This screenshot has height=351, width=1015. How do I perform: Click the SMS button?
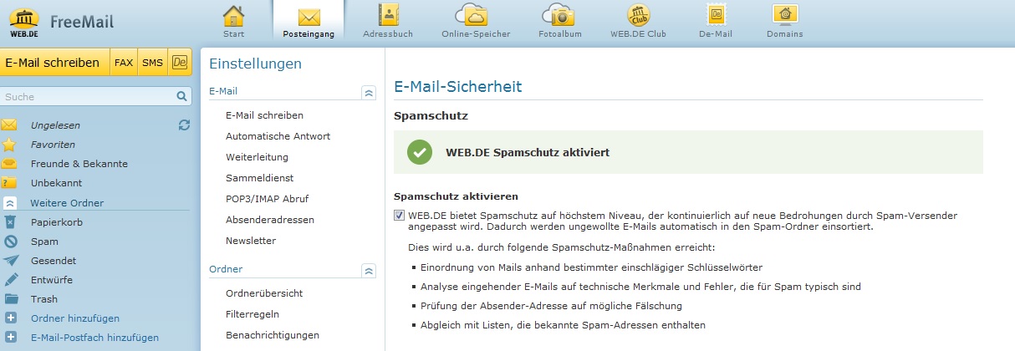pyautogui.click(x=152, y=62)
